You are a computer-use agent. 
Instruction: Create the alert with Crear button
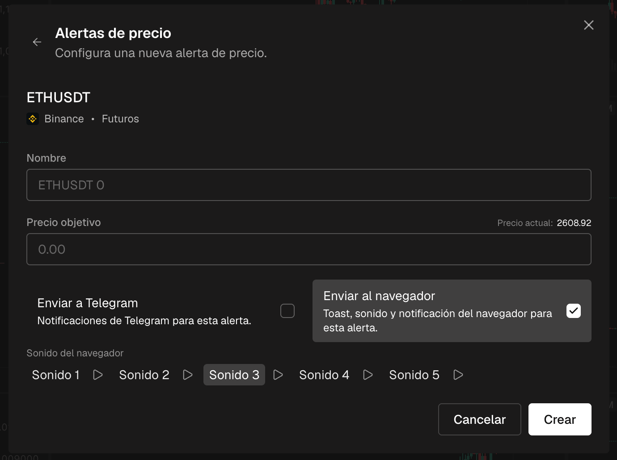(x=560, y=419)
